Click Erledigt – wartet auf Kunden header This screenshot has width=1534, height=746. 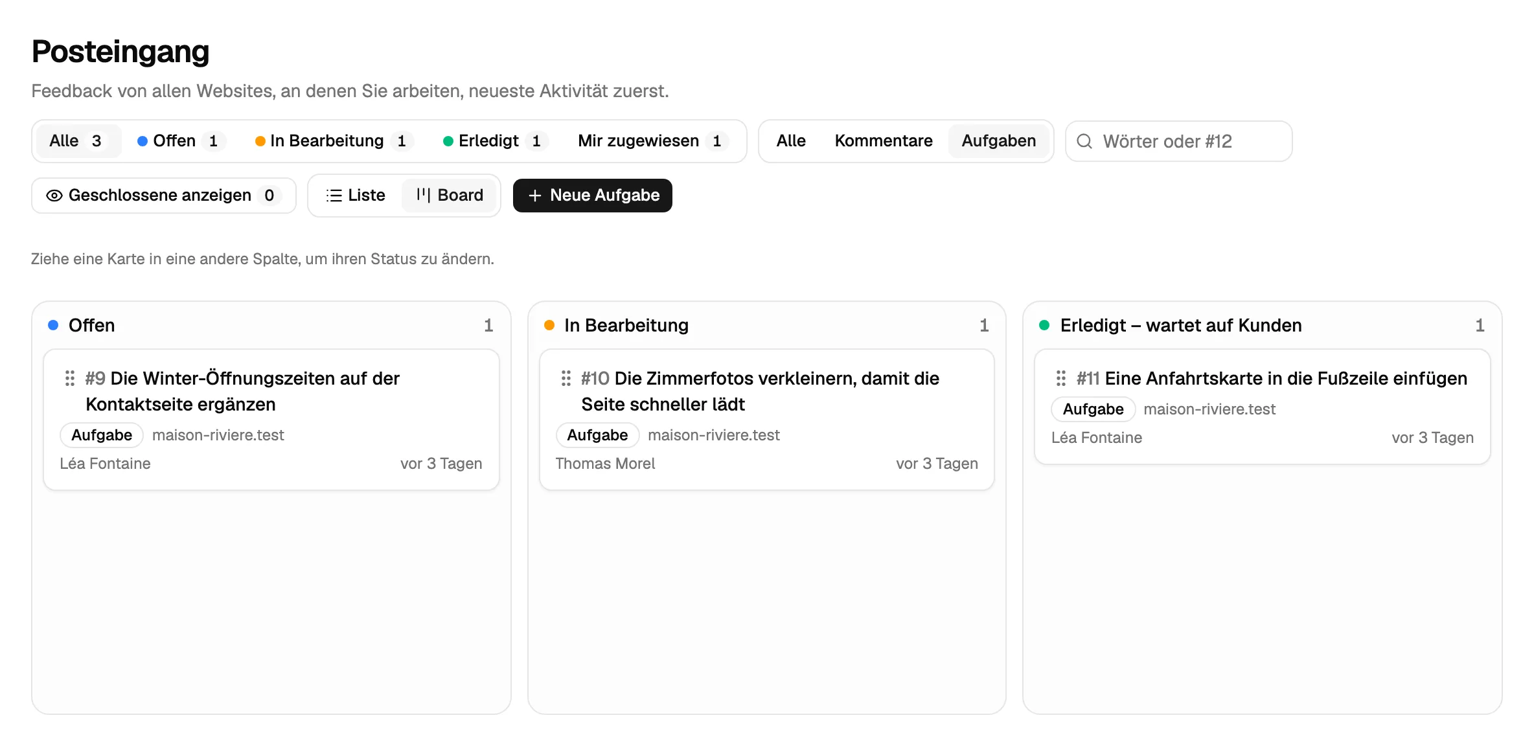(x=1181, y=325)
